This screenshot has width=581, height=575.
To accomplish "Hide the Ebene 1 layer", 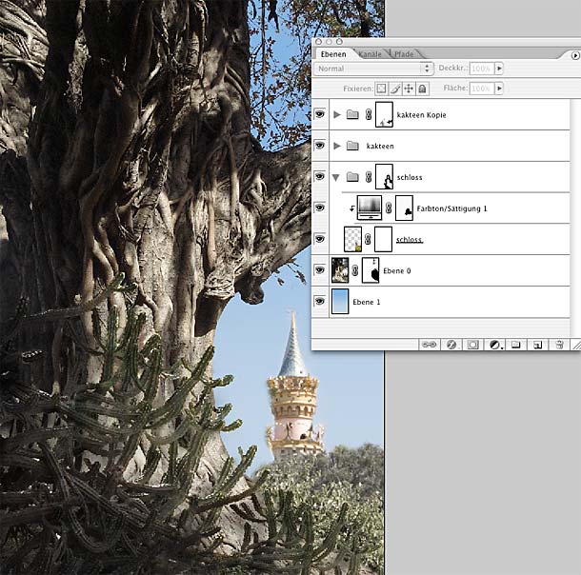I will 320,301.
